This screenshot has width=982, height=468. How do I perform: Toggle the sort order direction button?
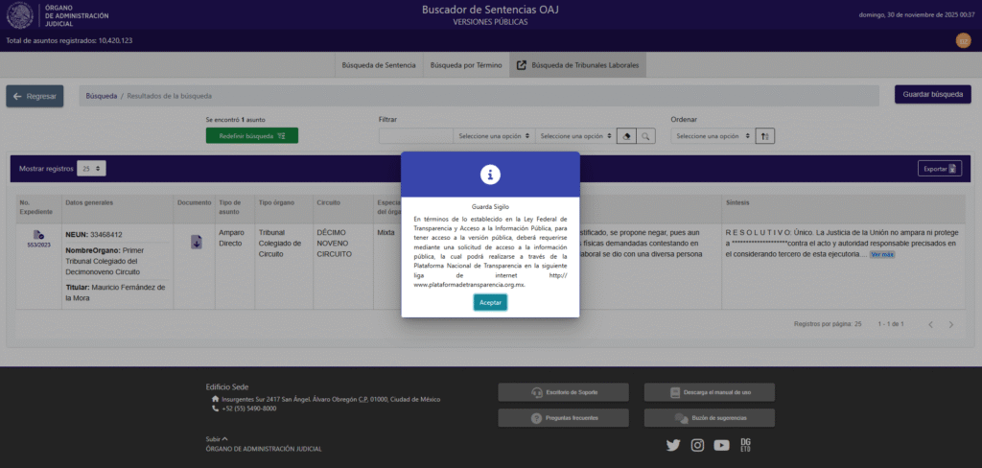point(764,136)
